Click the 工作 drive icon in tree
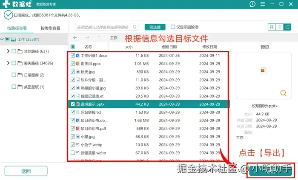298x180 pixels. coord(14,39)
